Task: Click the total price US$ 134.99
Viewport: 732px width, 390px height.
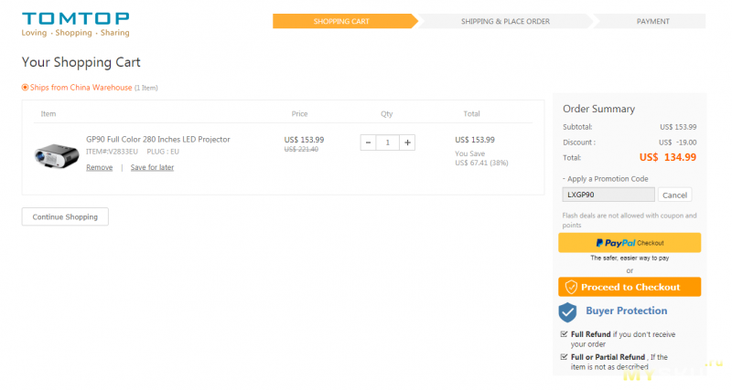Action: click(x=668, y=157)
